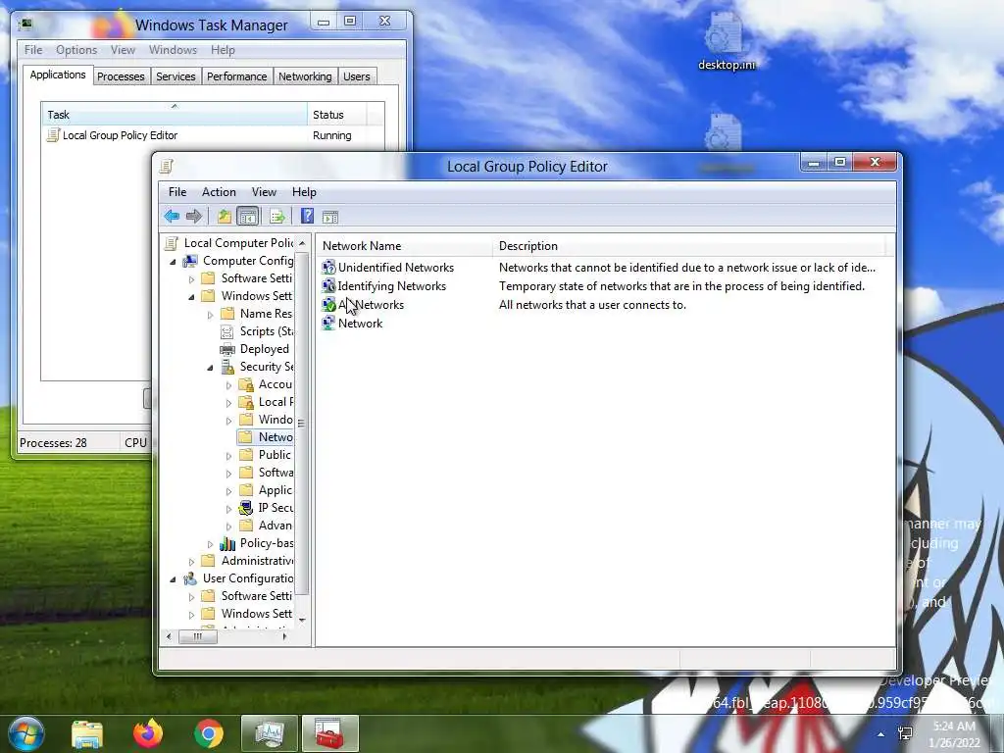Switch to the Services tab in Task Manager
Screen dimensions: 1004x753
click(176, 76)
